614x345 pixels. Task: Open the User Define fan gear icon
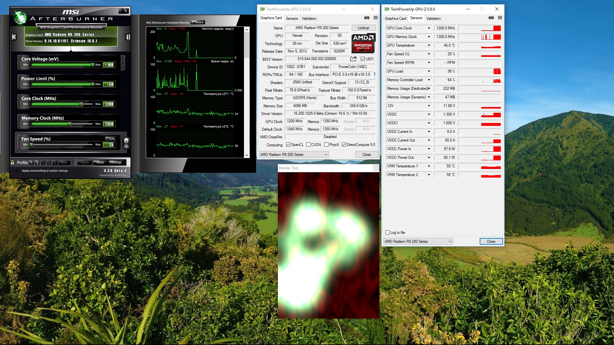pos(126,142)
